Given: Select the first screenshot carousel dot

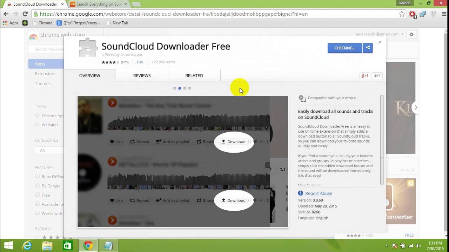Looking at the screenshot, I should pyautogui.click(x=175, y=88).
